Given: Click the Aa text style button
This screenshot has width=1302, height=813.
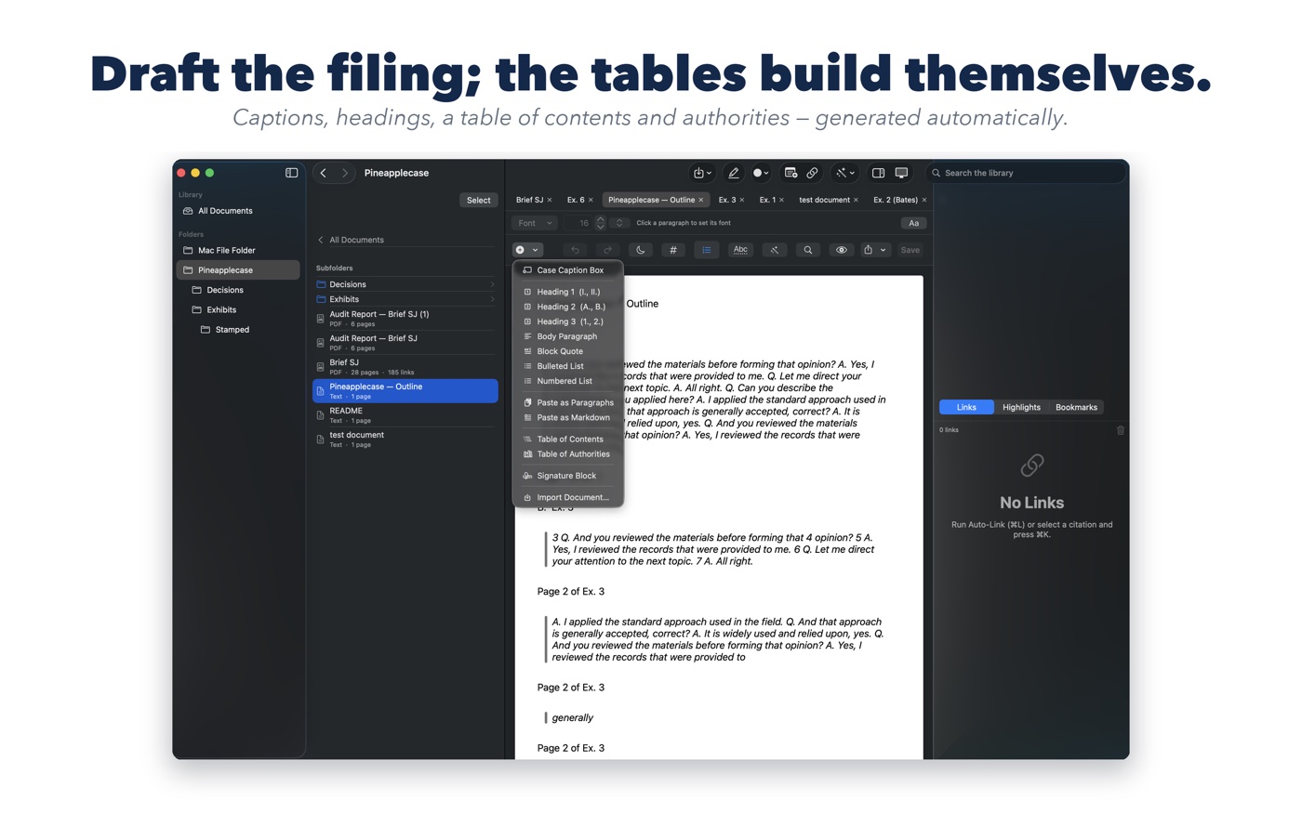Looking at the screenshot, I should (914, 223).
